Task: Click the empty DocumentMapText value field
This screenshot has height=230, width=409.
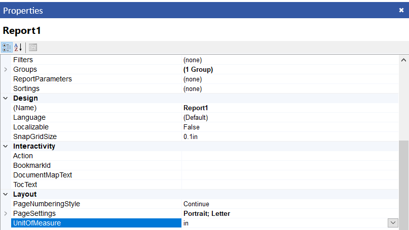Action: click(290, 175)
